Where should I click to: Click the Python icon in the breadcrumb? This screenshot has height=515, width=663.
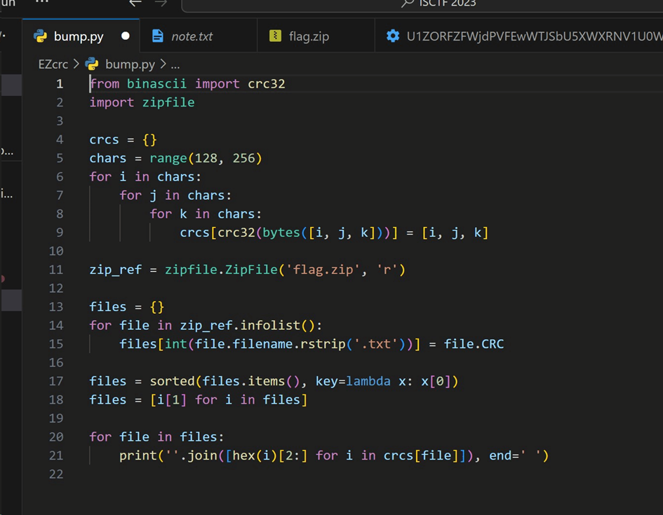(92, 64)
